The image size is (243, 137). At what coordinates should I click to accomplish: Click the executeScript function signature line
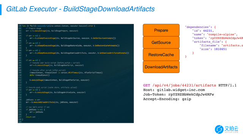click(58, 26)
